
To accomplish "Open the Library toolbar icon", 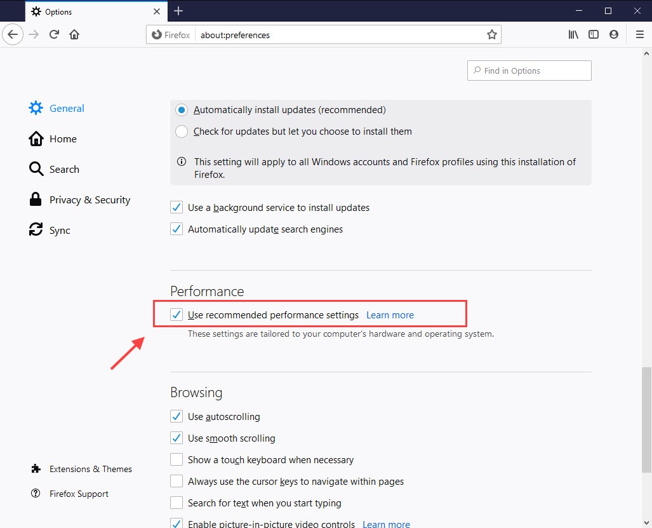I will (x=573, y=34).
